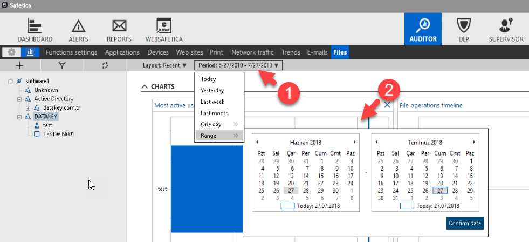This screenshot has height=242, width=529.
Task: Collapse the CHARTS section
Action: coord(145,87)
